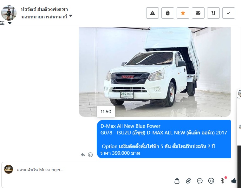Send a thumbs-up like
The height and width of the screenshot is (188, 241).
234,181
